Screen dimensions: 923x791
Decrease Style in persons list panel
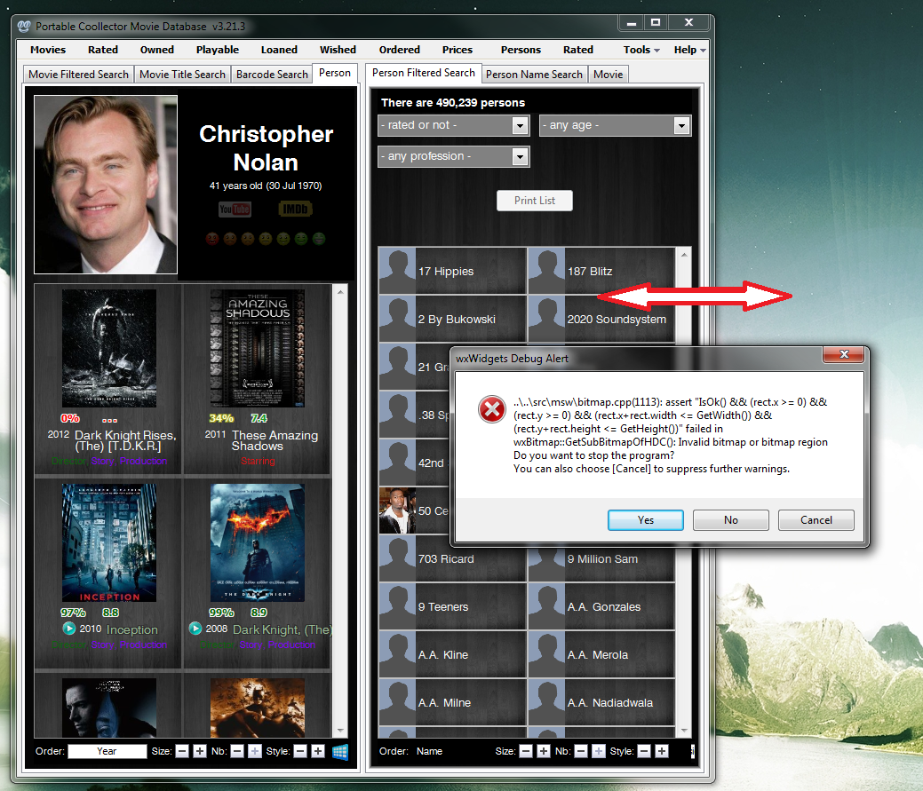click(x=644, y=751)
